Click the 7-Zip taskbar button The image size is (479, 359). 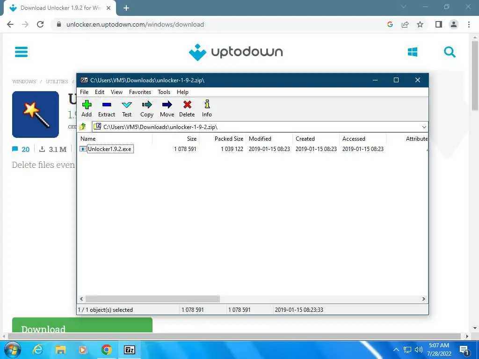(x=130, y=350)
